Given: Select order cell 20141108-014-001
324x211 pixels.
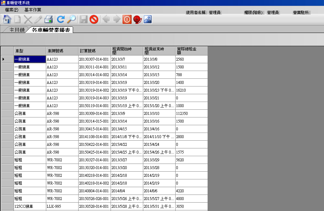Looking at the screenshot, I should tap(95, 136).
